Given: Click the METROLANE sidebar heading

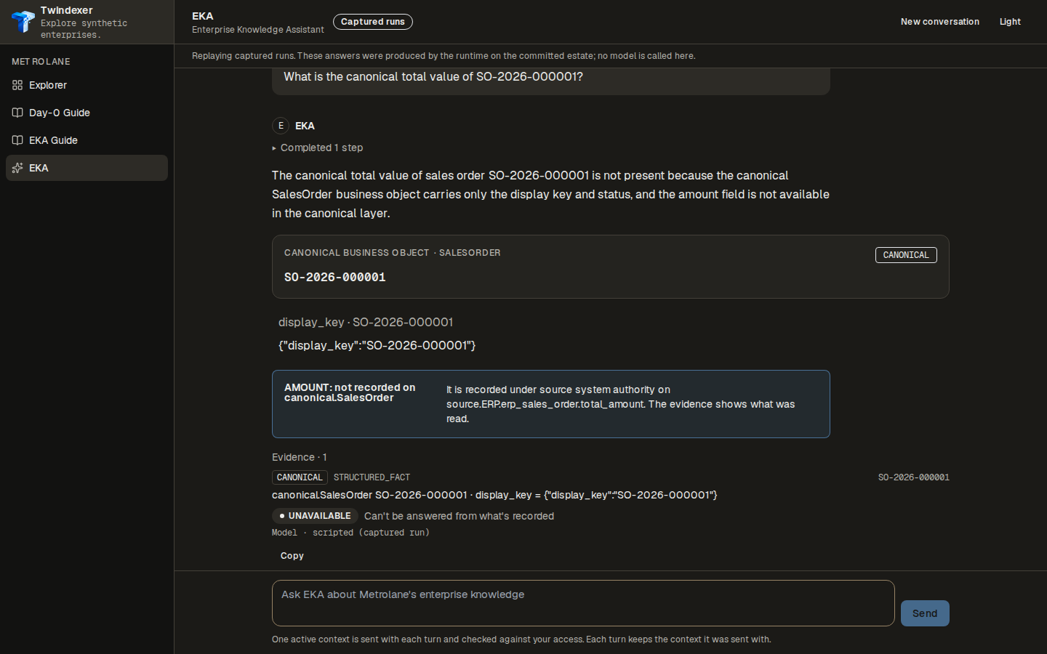Looking at the screenshot, I should 41,62.
